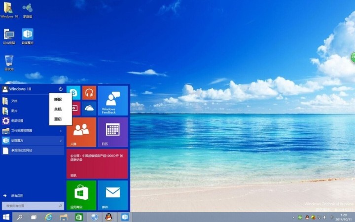Viewport: 355px width, 222px height.
Task: Open File Explorer from the taskbar
Action: pos(64,217)
